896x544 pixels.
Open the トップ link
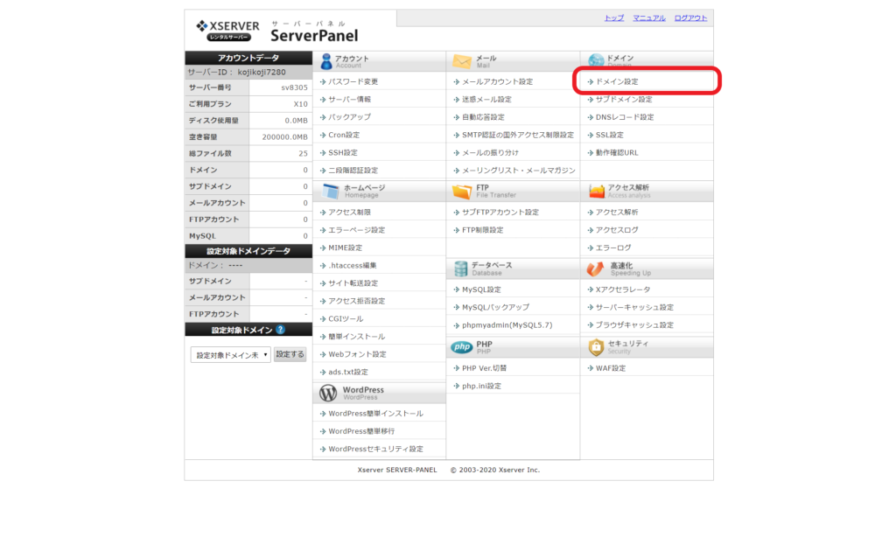tap(614, 17)
